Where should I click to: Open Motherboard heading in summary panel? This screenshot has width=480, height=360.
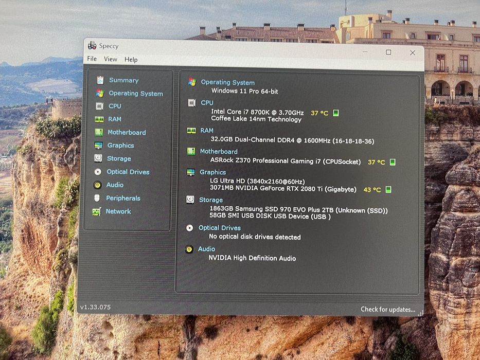point(219,151)
